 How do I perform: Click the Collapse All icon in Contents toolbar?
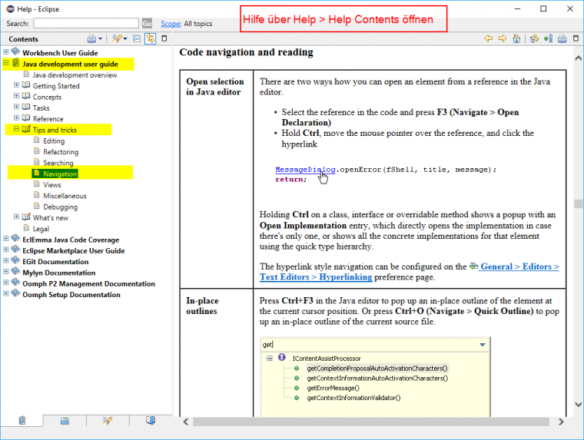(x=137, y=38)
